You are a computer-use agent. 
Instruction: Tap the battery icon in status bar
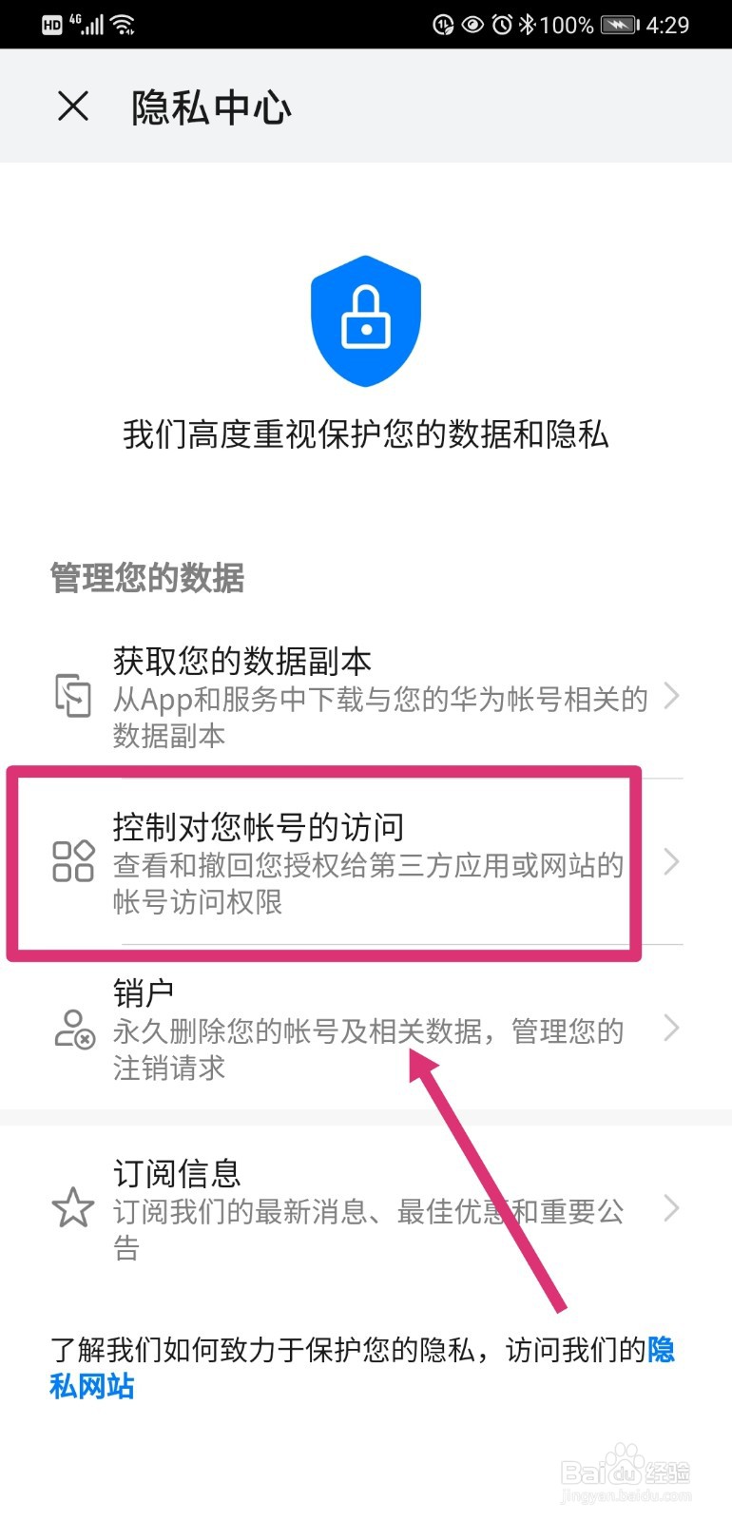click(x=621, y=25)
